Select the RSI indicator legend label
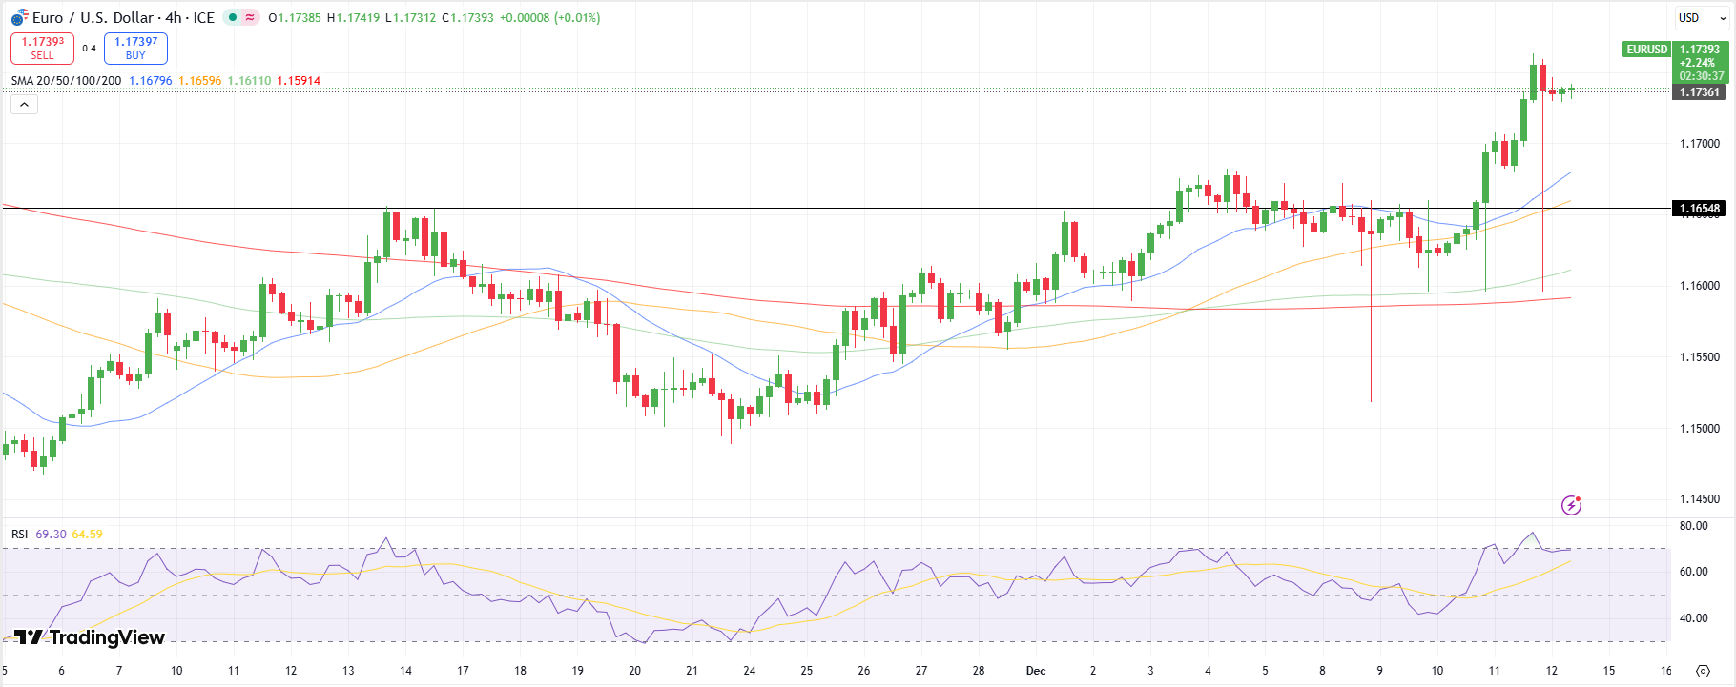The image size is (1736, 687). [x=20, y=535]
